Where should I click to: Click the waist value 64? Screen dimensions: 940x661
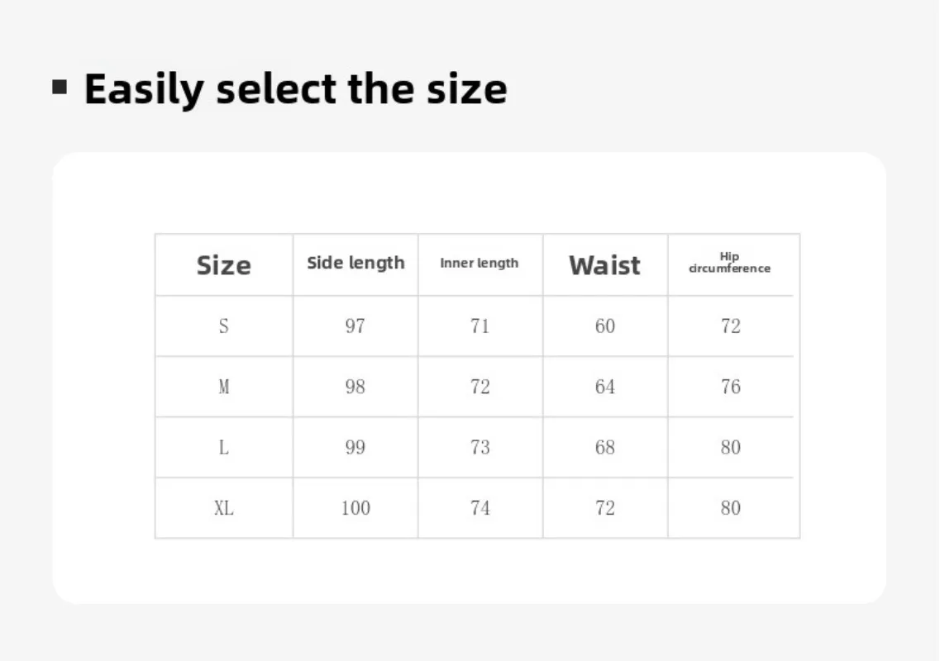click(x=605, y=387)
